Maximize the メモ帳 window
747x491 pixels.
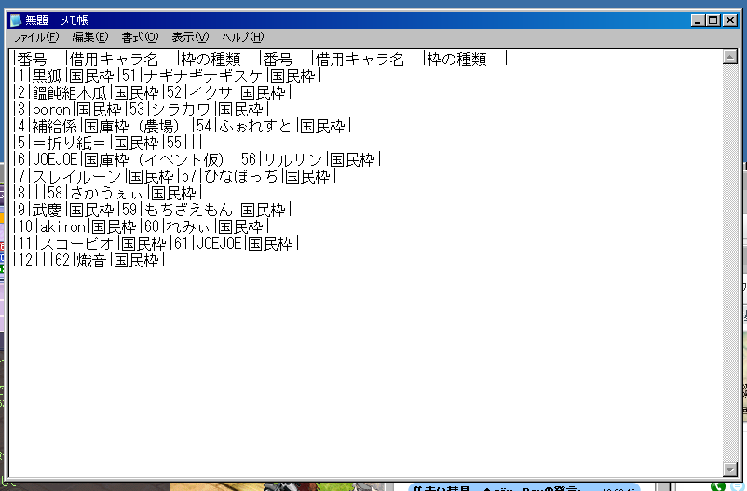(x=713, y=20)
